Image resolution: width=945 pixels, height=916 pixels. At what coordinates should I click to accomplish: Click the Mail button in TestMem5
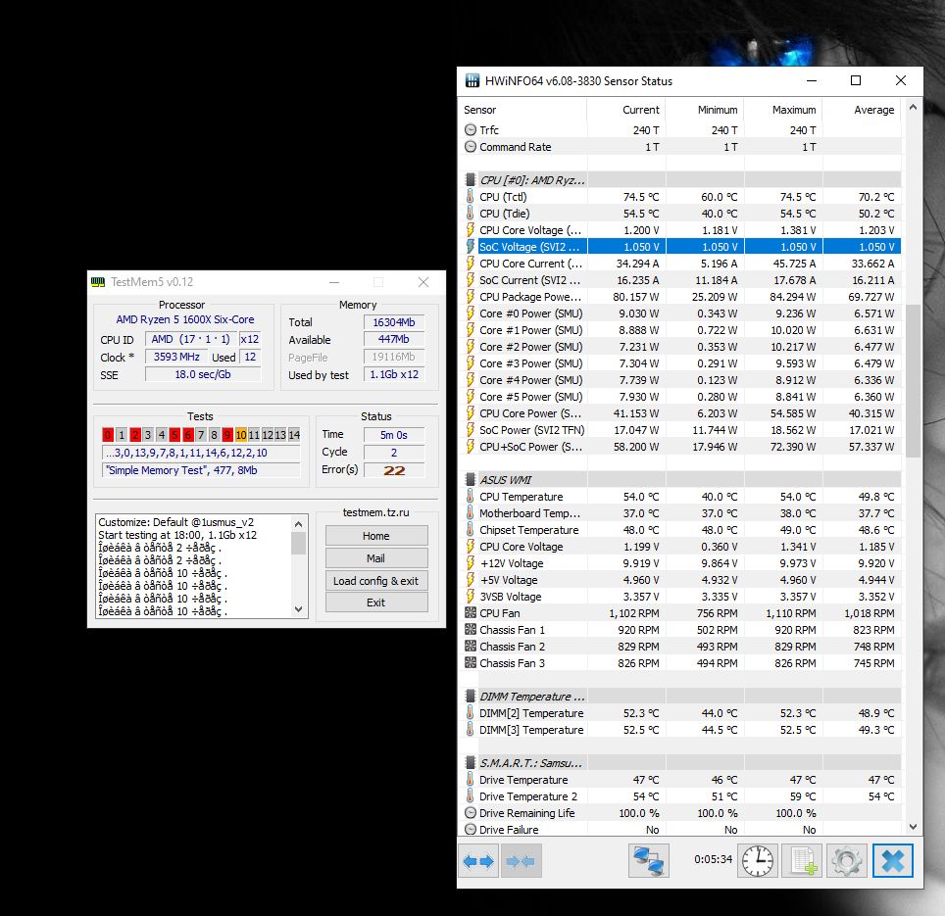click(x=376, y=558)
